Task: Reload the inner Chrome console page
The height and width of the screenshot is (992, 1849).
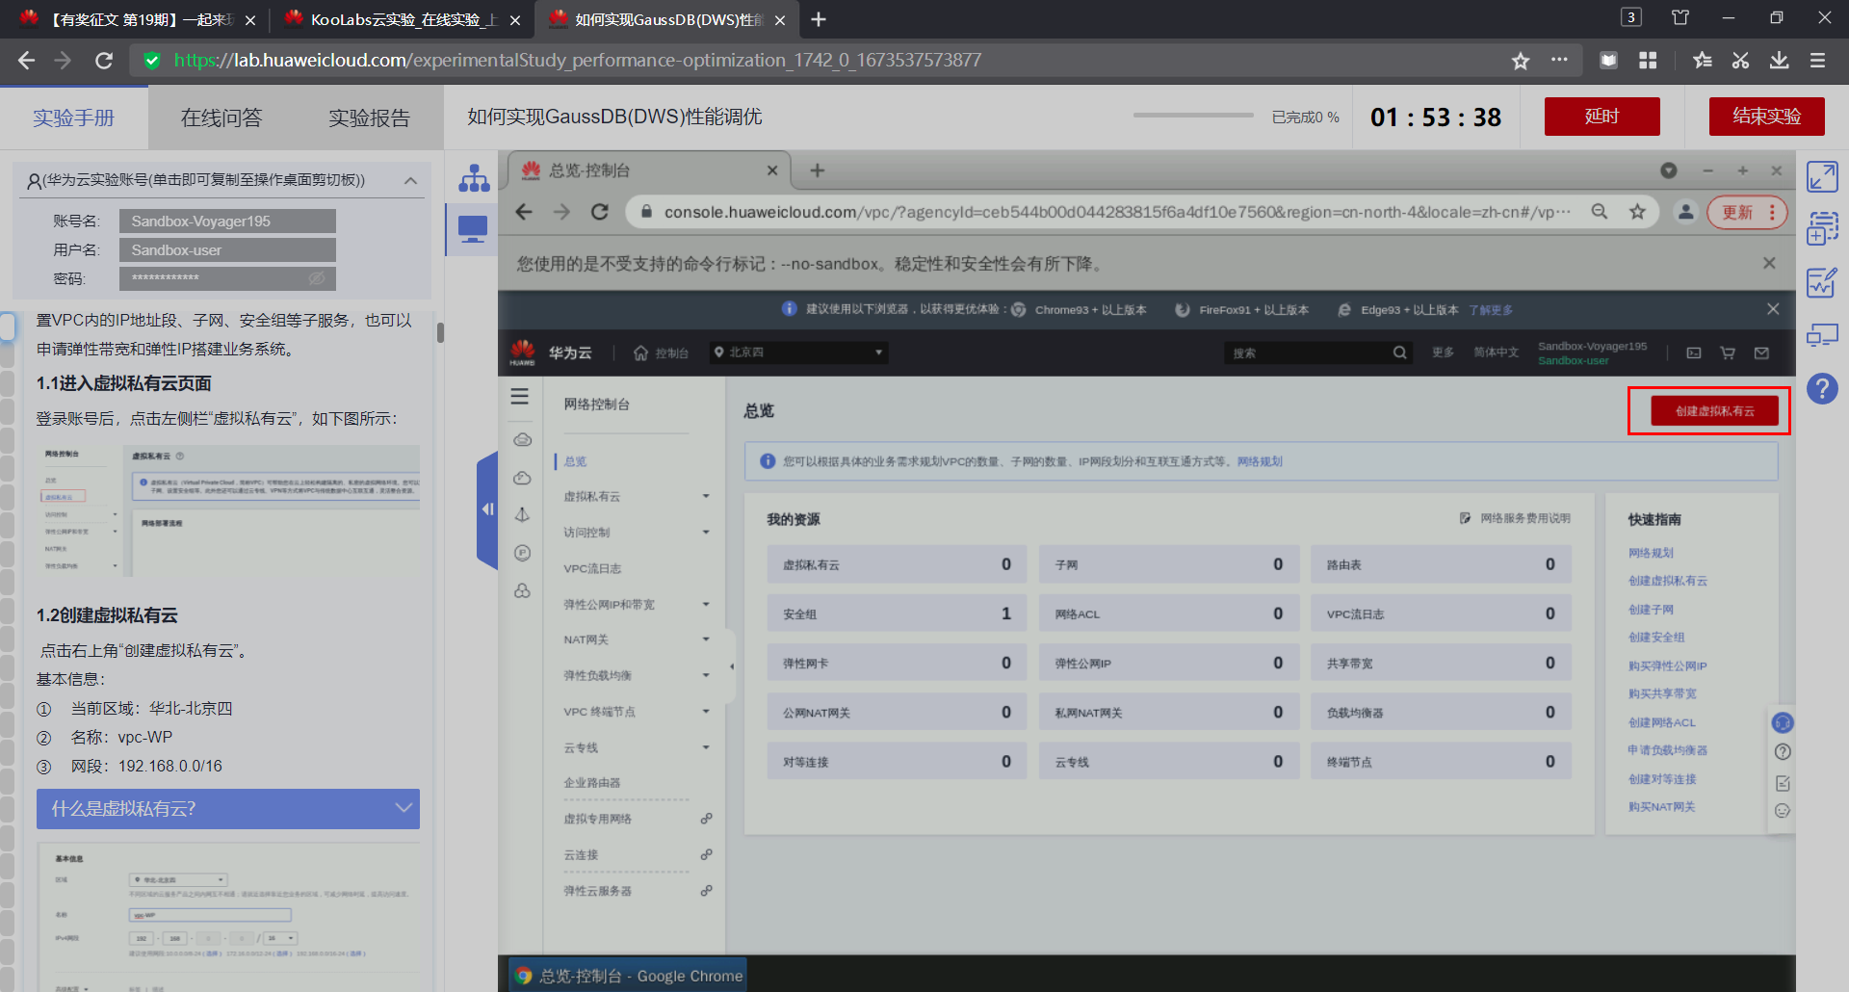Action: click(599, 212)
